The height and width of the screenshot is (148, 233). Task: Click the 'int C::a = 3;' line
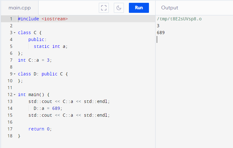[35, 60]
